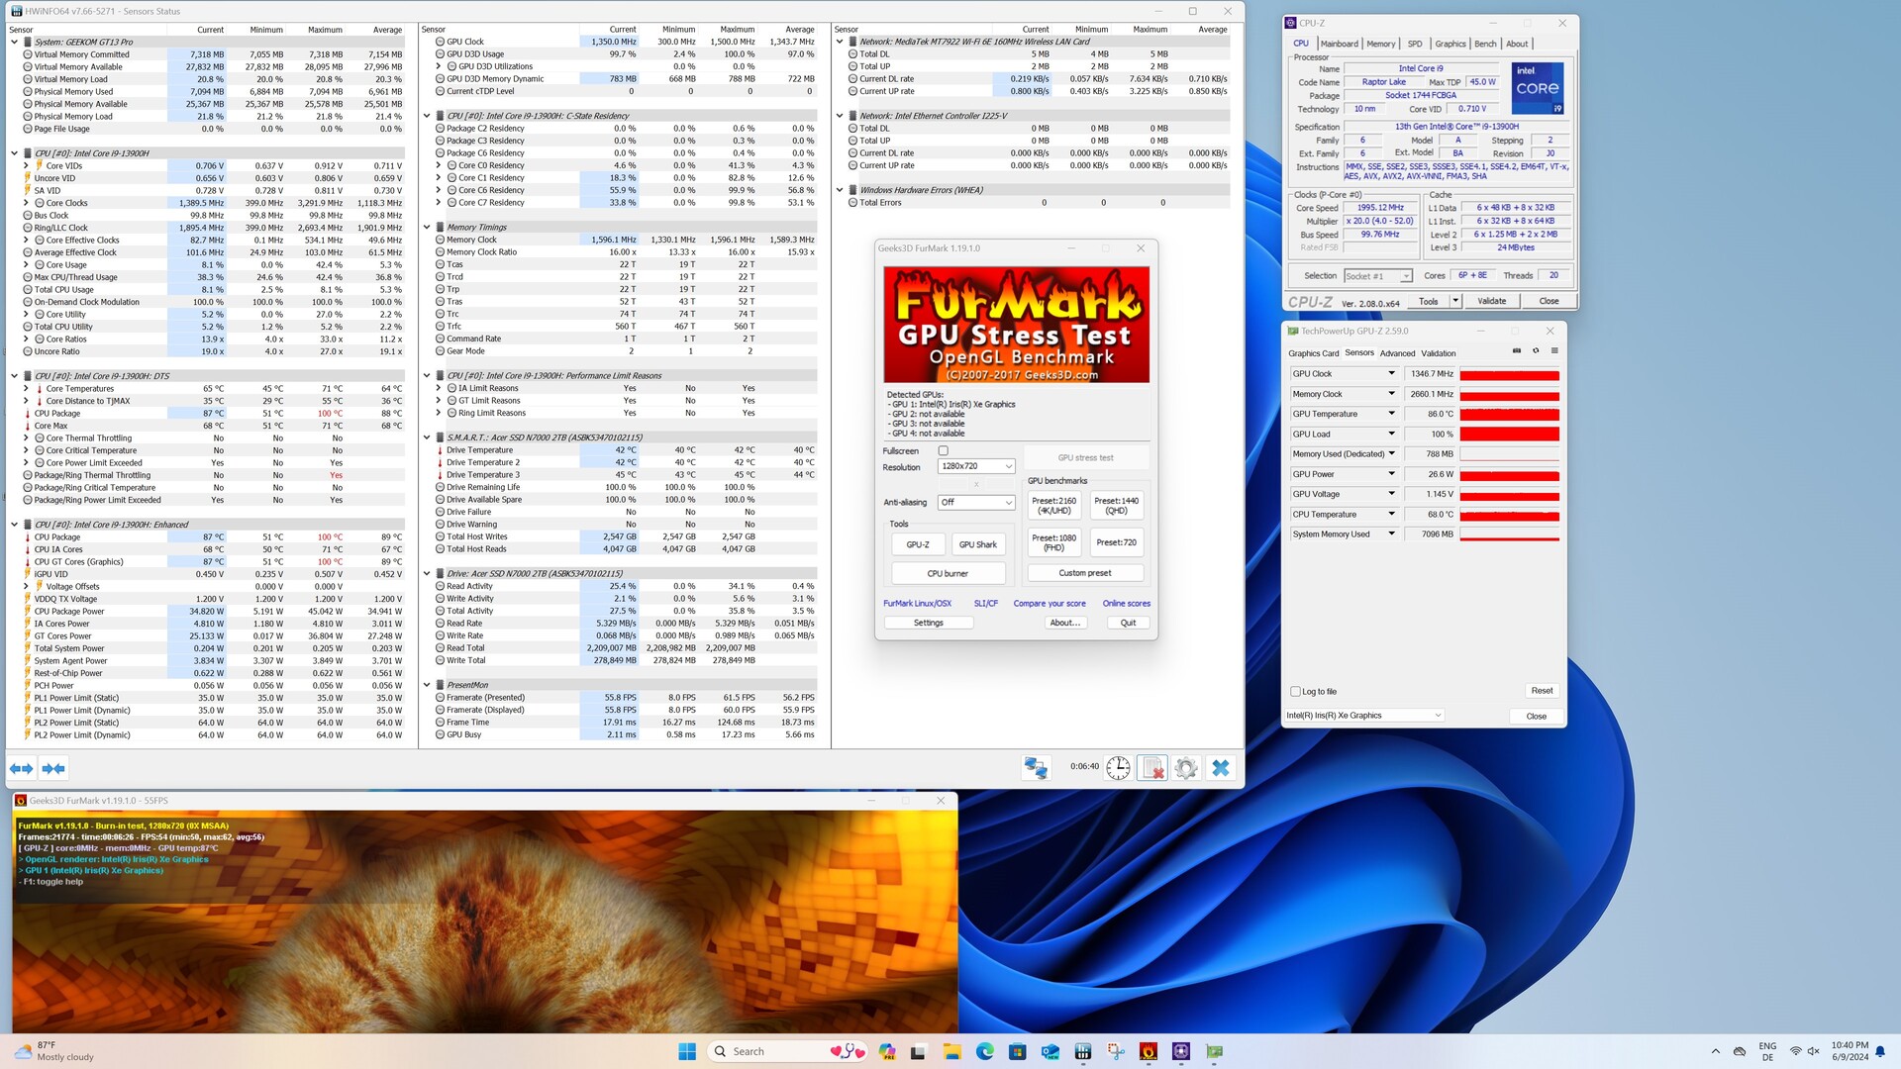
Task: Open FurMark Anti-aliasing dropdown
Action: (x=976, y=502)
